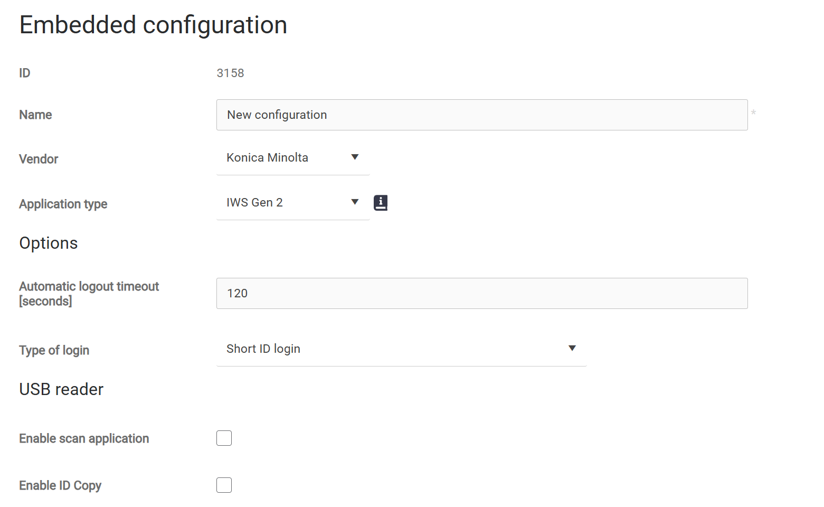
Task: Click the Type of login dropdown arrow
Action: 572,349
